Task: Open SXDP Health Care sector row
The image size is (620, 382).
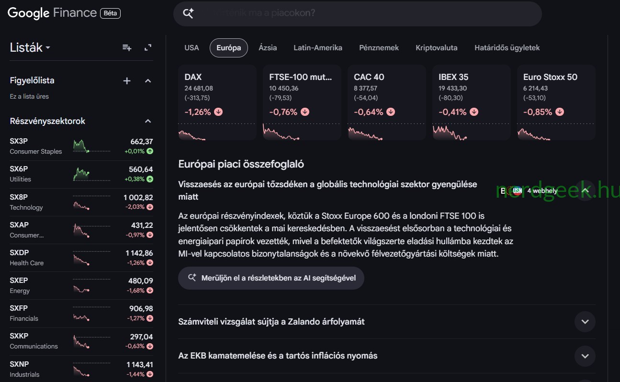Action: pyautogui.click(x=81, y=258)
